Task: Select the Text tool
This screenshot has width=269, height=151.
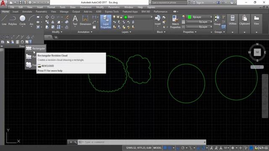Action: click(75, 21)
